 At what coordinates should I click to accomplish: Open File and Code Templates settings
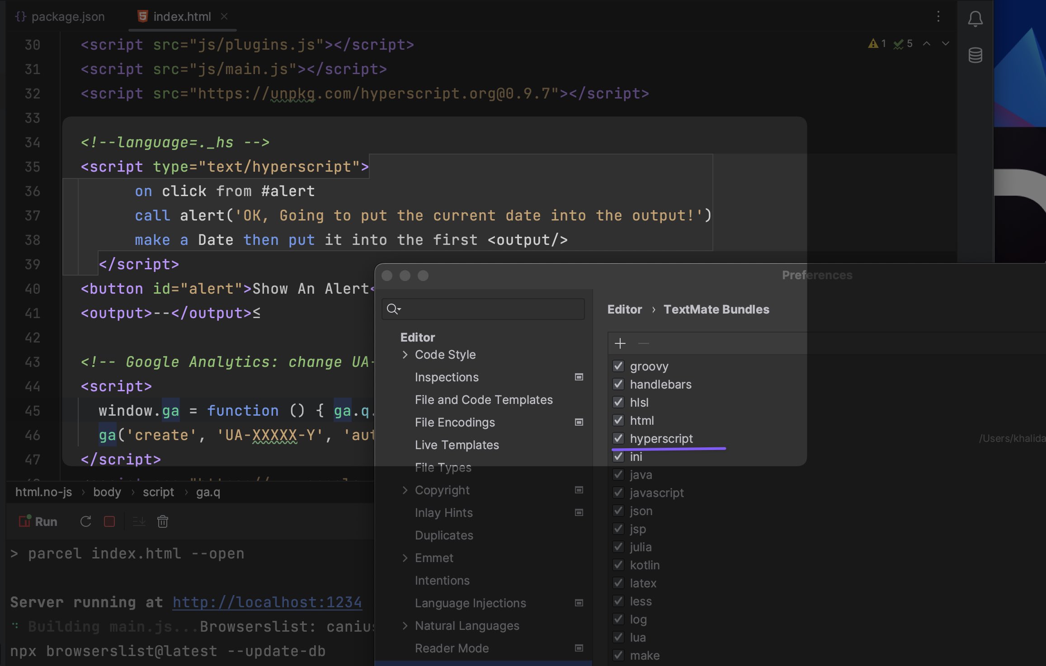pos(484,400)
